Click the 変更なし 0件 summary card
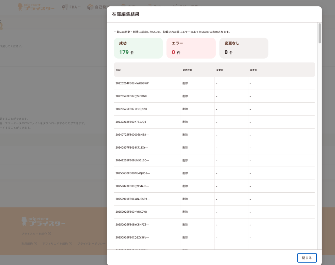This screenshot has height=265, width=335. (243, 48)
